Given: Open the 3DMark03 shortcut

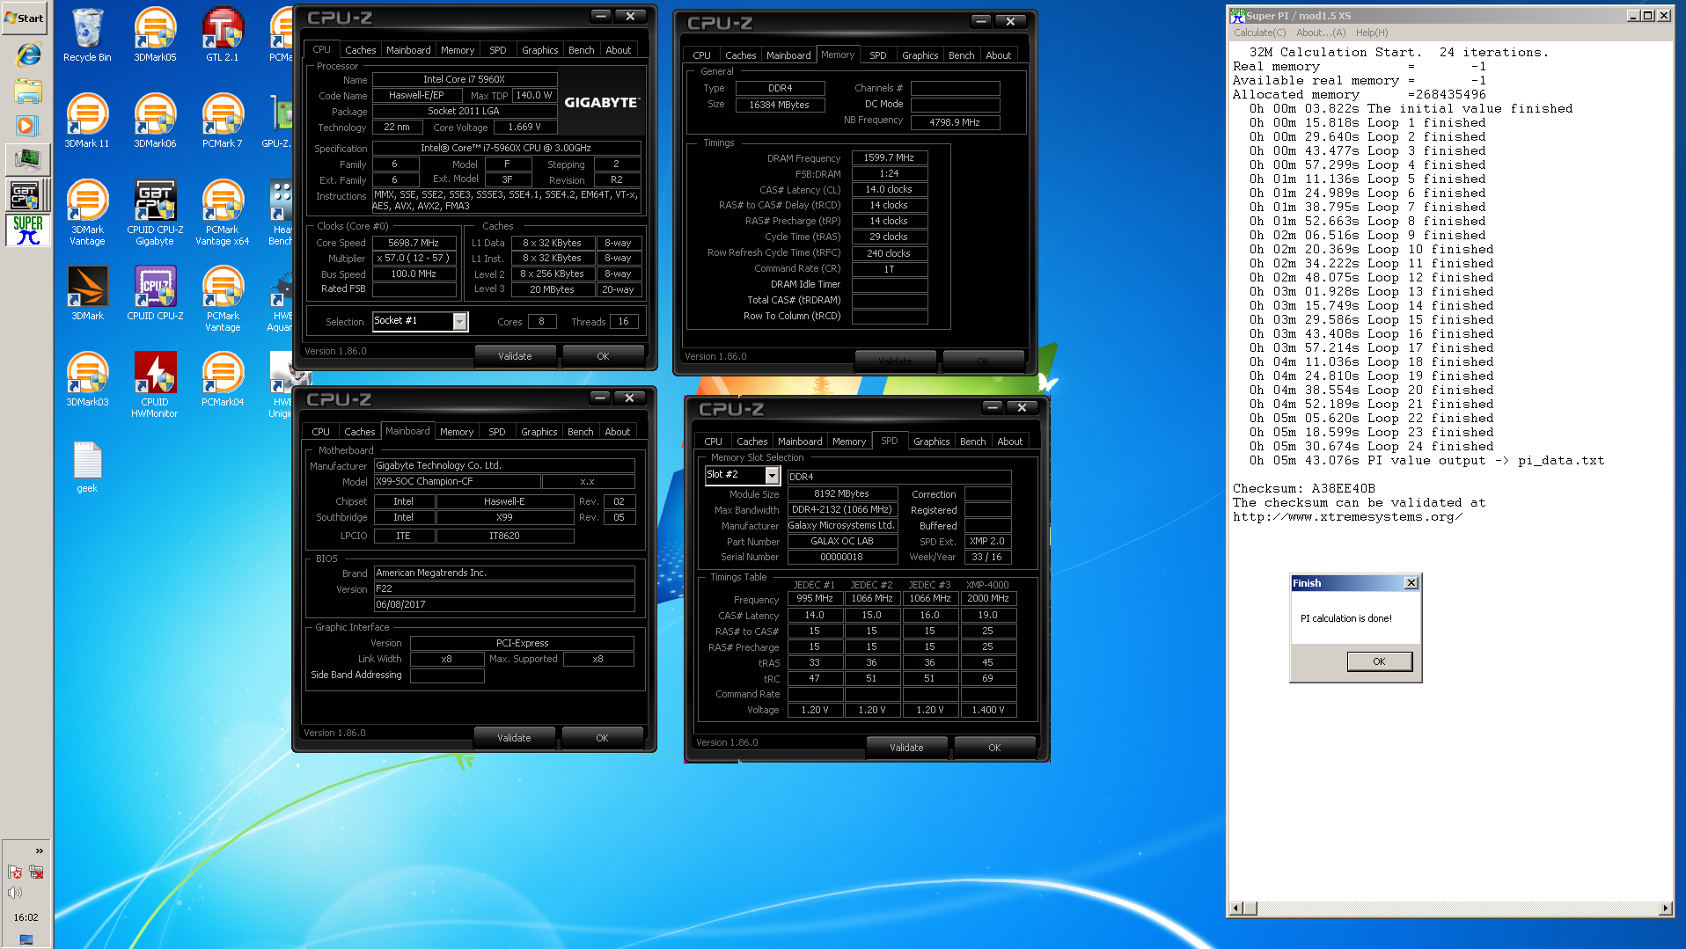Looking at the screenshot, I should pos(87,380).
